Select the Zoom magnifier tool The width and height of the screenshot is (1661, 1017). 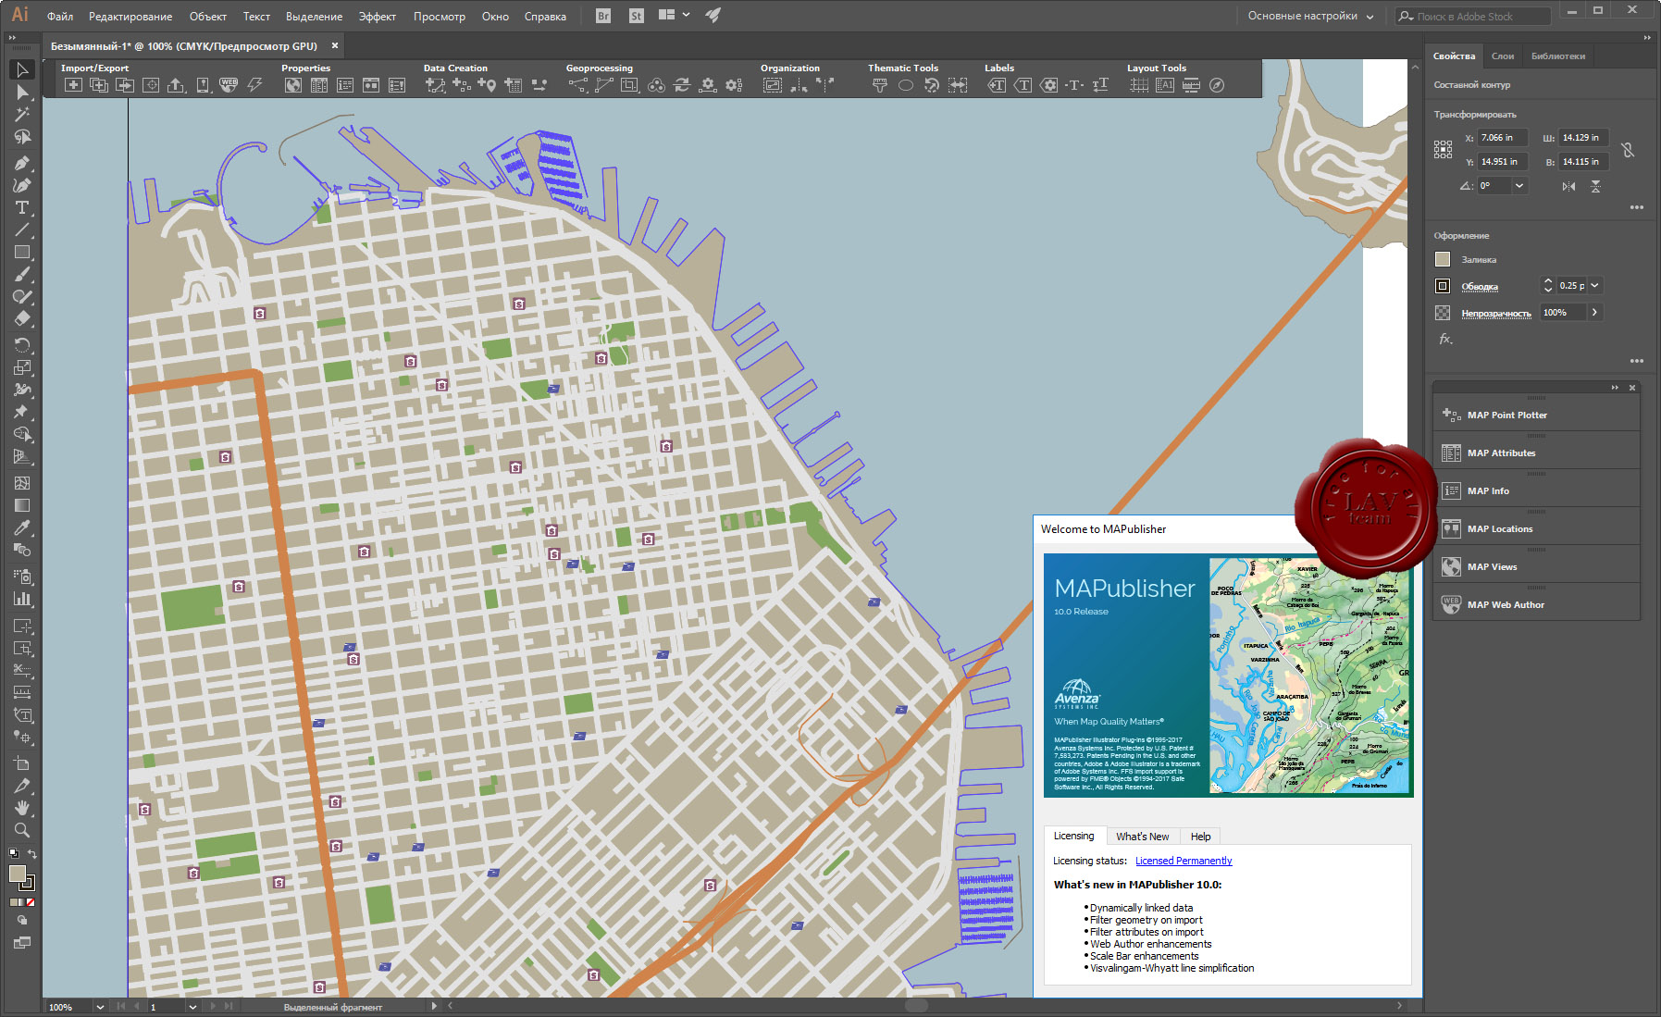pyautogui.click(x=22, y=830)
